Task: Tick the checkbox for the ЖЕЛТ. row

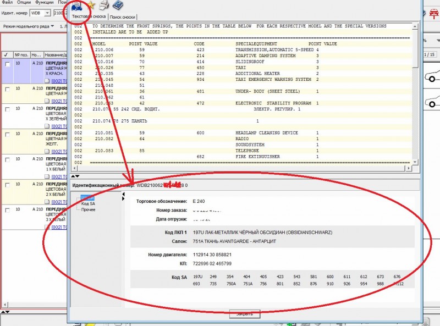Action: (x=8, y=134)
